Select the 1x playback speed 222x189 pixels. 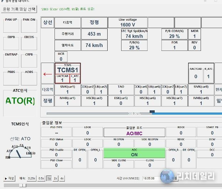49,178
